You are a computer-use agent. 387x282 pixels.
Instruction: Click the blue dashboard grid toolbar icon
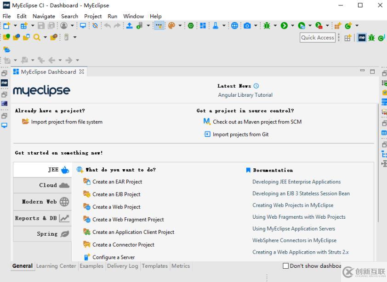[203, 26]
